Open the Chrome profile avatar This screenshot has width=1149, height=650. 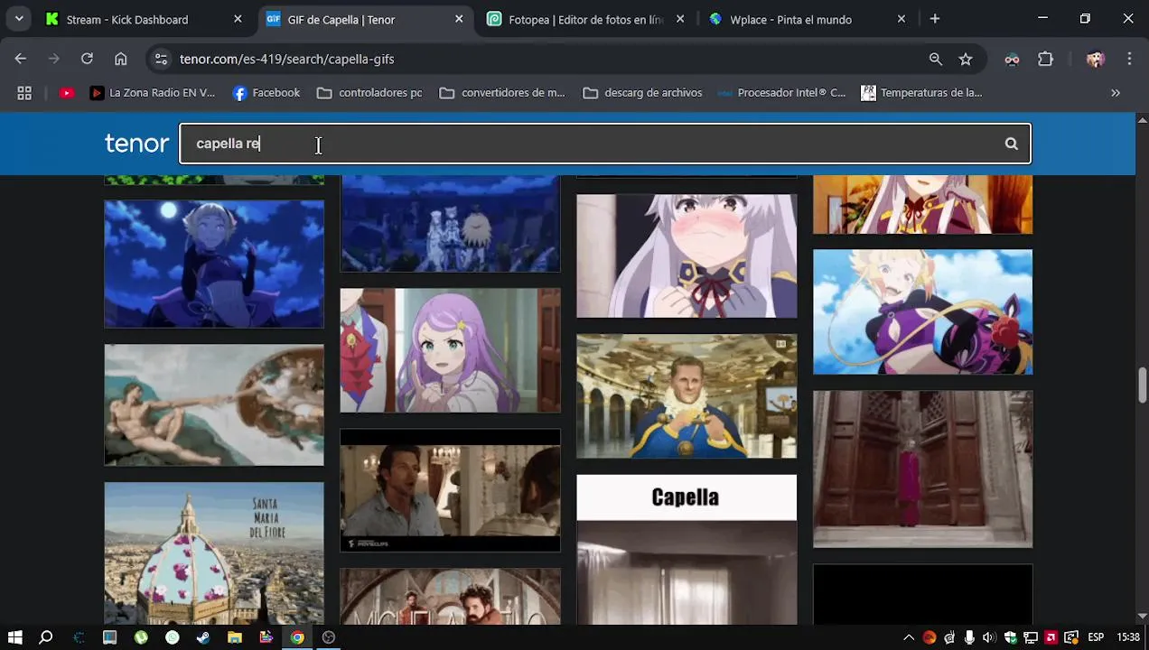click(x=1096, y=59)
